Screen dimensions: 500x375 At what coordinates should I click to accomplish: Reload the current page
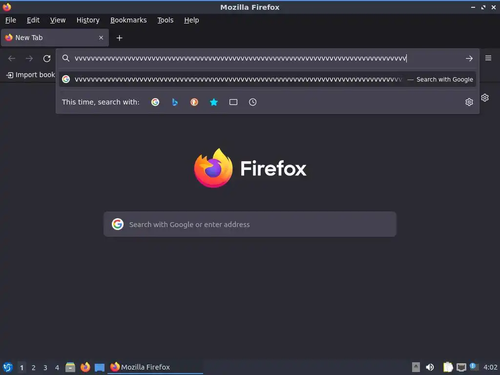click(x=47, y=59)
